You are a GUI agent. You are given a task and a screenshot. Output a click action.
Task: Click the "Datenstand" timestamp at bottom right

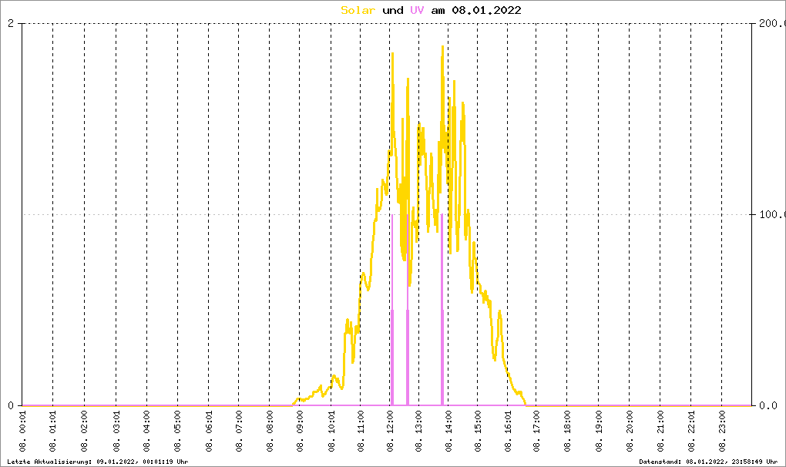tap(703, 461)
